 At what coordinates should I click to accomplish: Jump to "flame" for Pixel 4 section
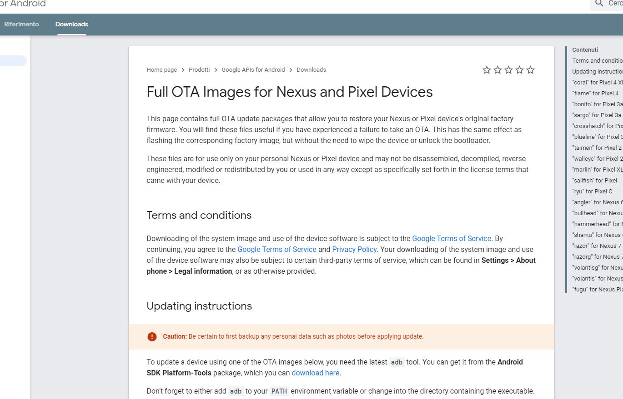pyautogui.click(x=595, y=93)
